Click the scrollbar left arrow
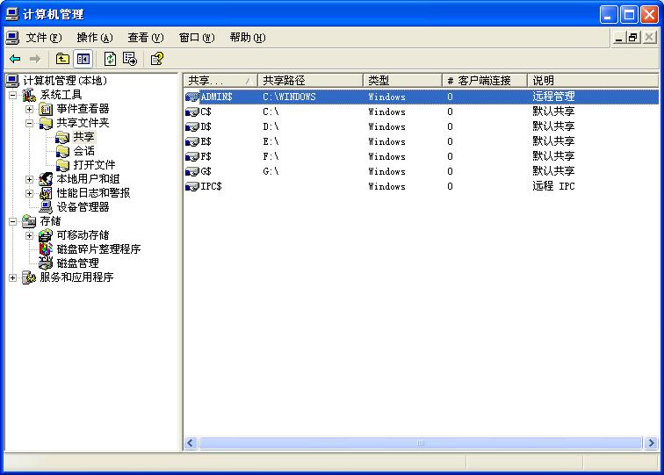 [191, 443]
